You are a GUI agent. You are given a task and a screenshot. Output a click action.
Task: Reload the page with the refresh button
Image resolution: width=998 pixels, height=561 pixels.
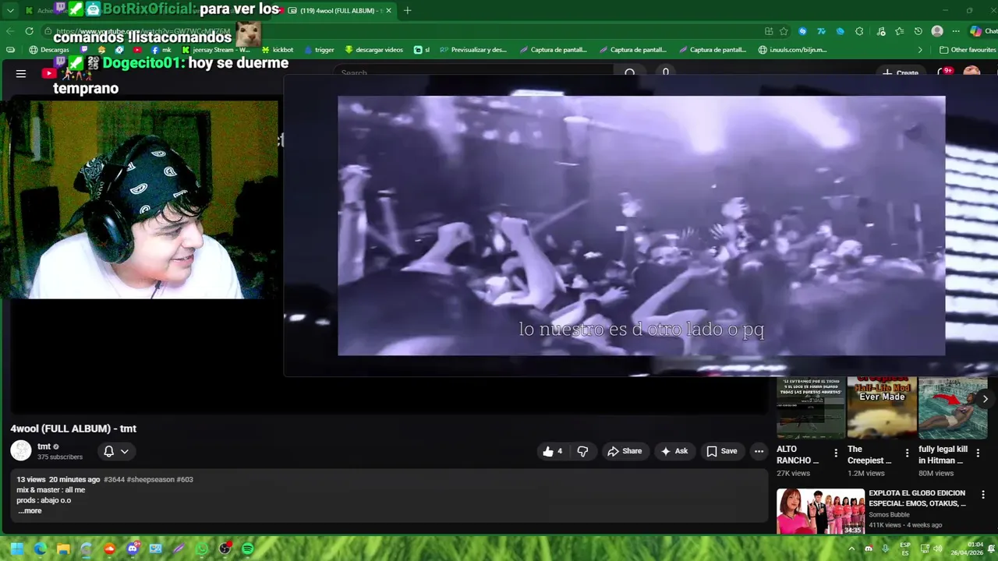(x=29, y=31)
